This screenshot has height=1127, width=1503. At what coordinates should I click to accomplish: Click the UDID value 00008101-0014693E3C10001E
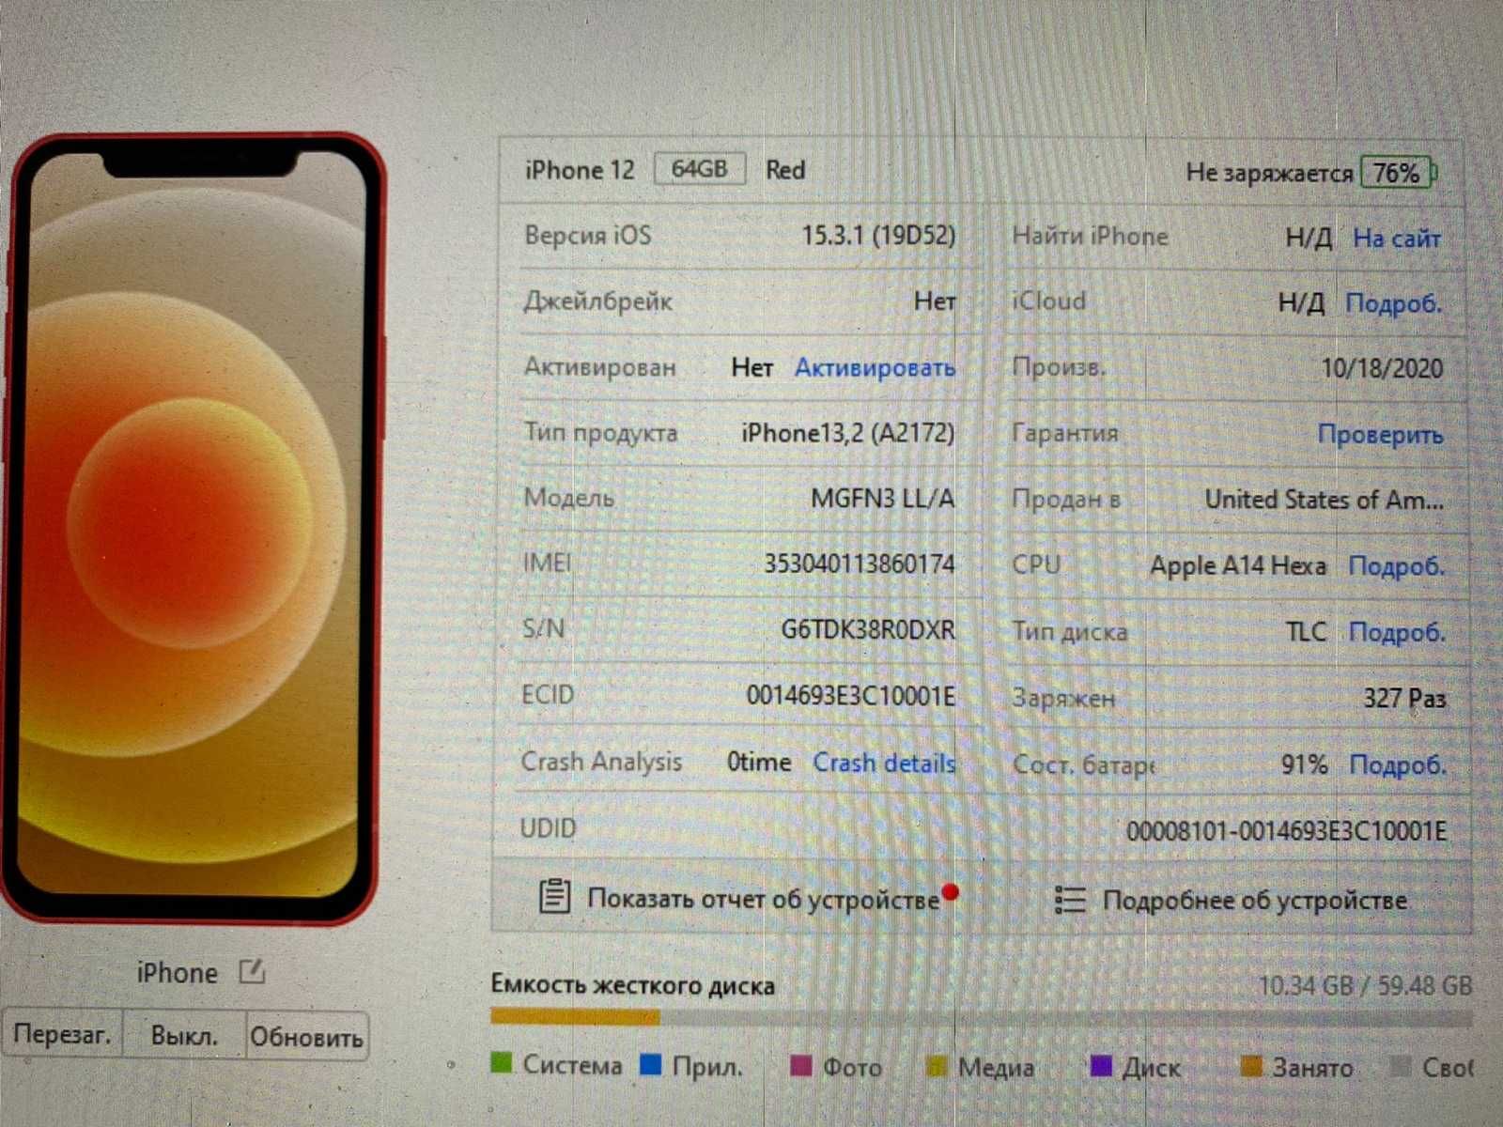1286,830
